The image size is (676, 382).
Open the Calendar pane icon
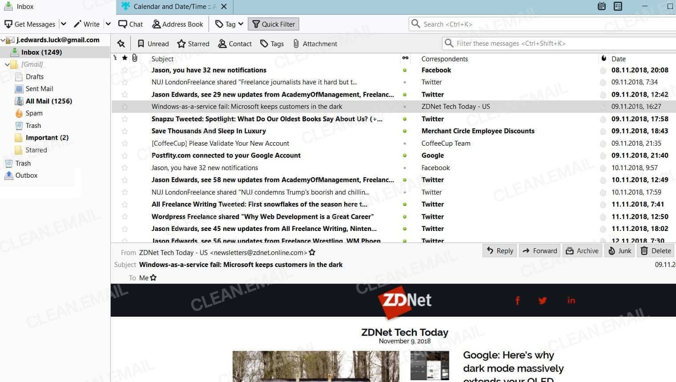[601, 6]
